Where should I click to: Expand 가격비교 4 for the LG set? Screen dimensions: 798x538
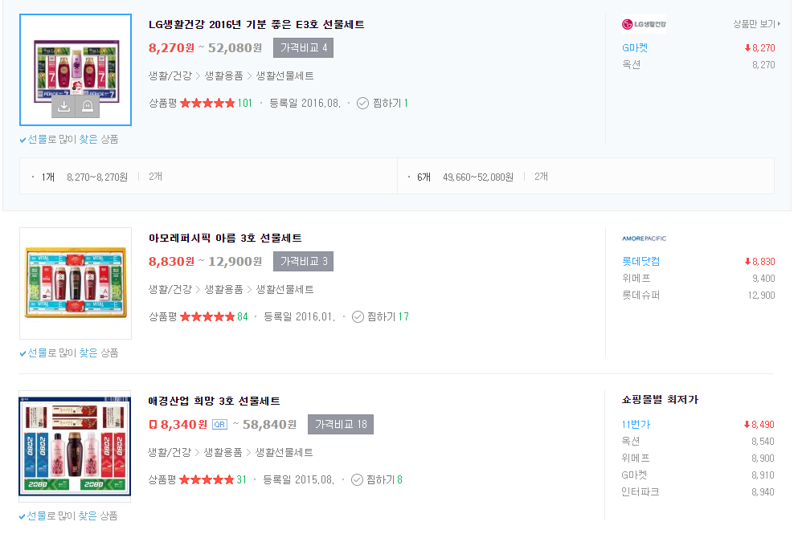click(x=303, y=48)
